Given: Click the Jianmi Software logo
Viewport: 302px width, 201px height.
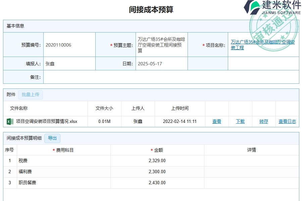Looking at the screenshot, I should (x=272, y=8).
